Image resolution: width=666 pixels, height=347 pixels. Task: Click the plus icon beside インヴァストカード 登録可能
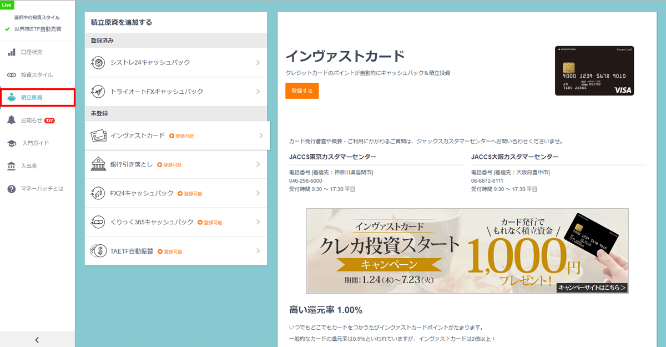(x=171, y=136)
